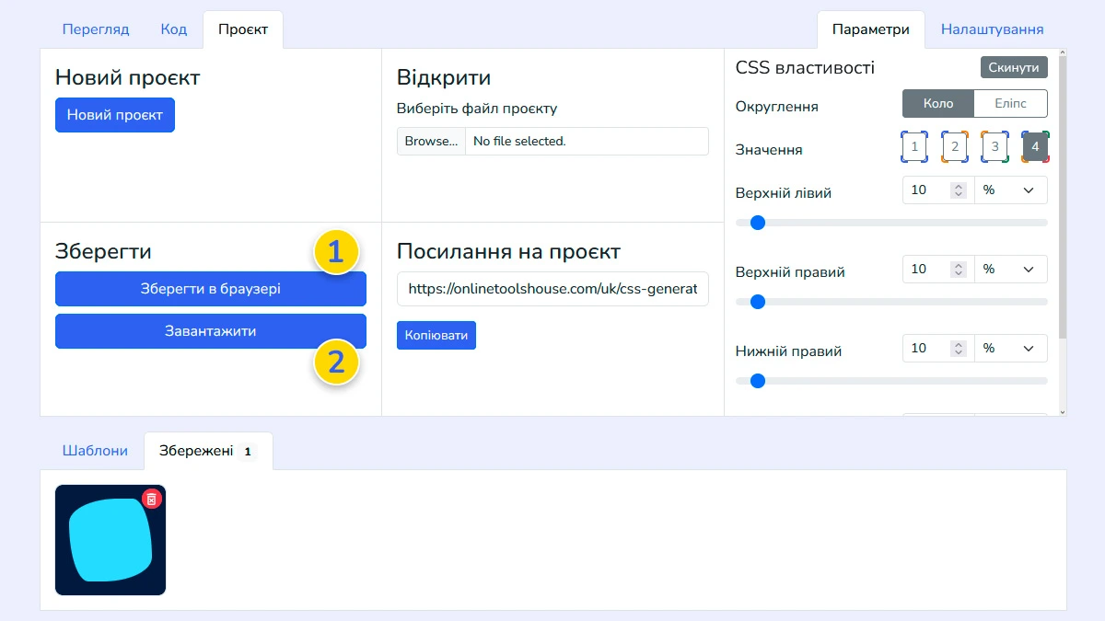Click the Верхній лівий slider handle
The height and width of the screenshot is (621, 1105).
(x=757, y=222)
